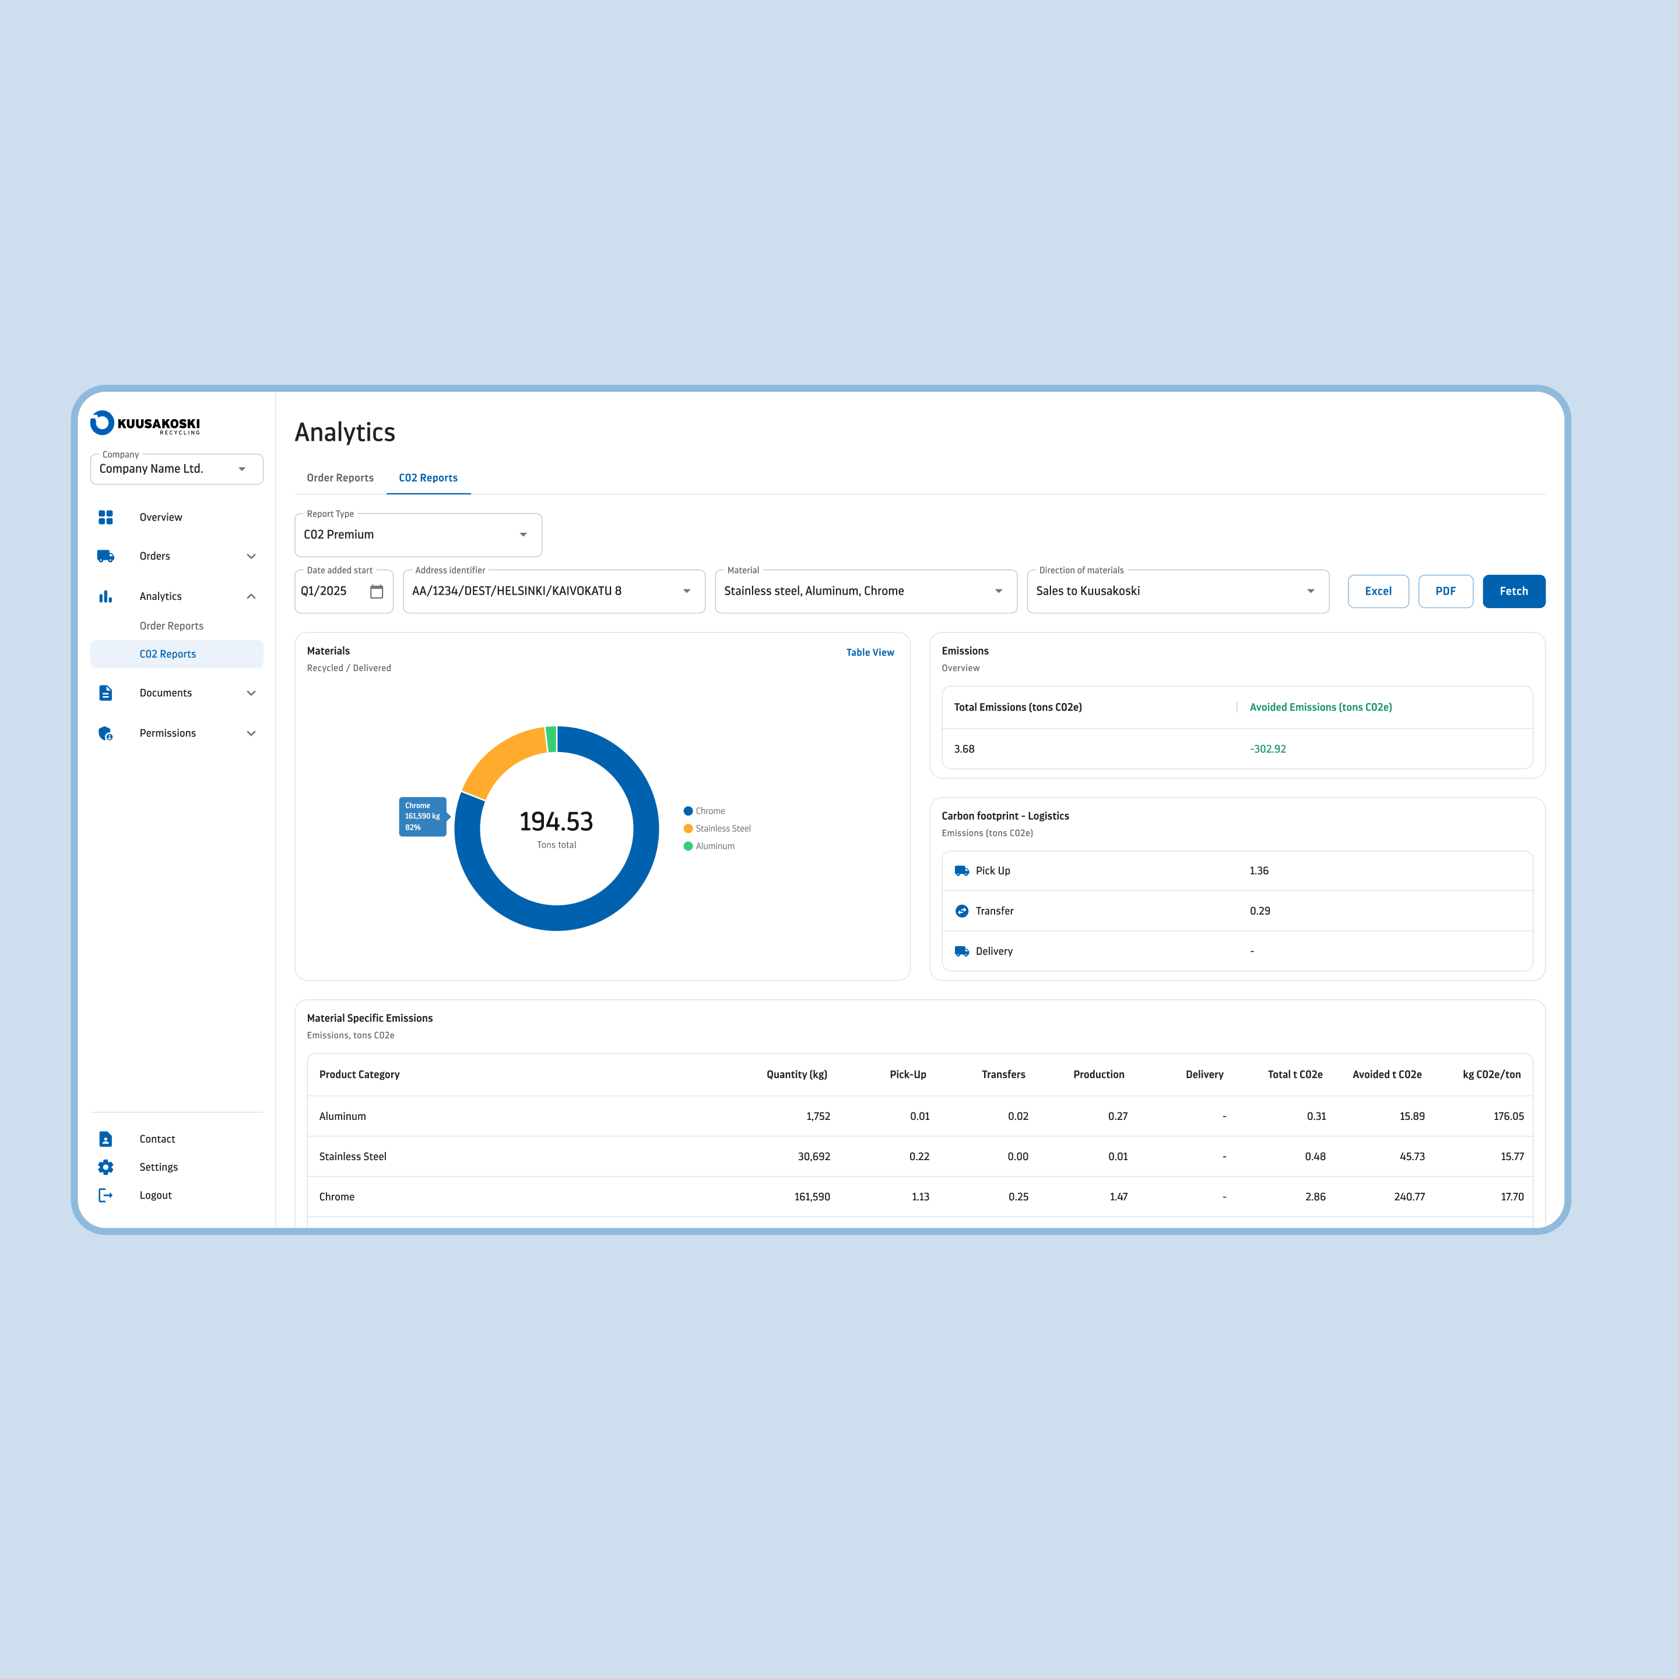Open Table View of materials

click(x=870, y=652)
